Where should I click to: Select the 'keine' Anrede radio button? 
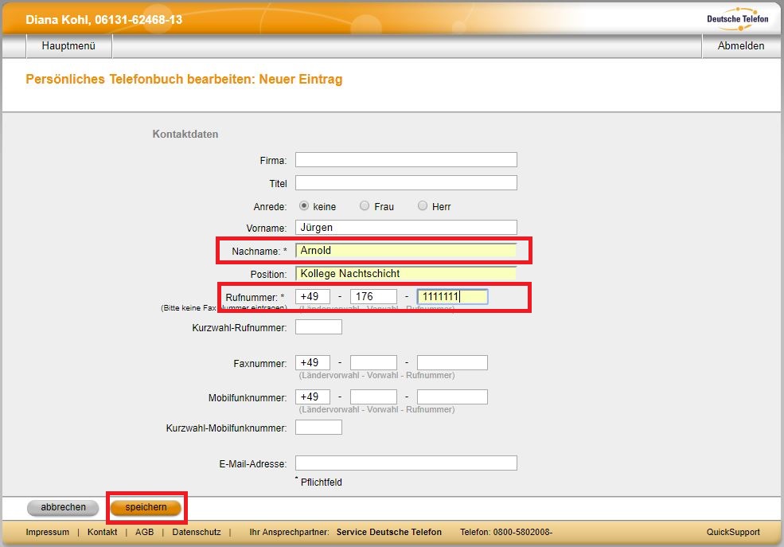click(x=303, y=205)
